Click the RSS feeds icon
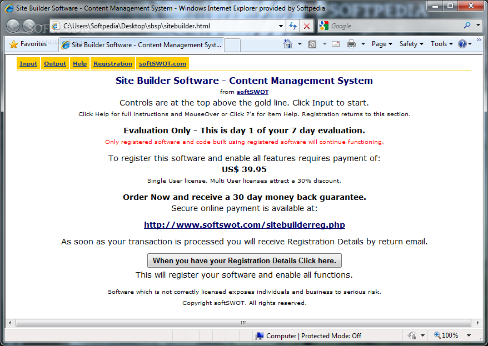 (x=312, y=44)
